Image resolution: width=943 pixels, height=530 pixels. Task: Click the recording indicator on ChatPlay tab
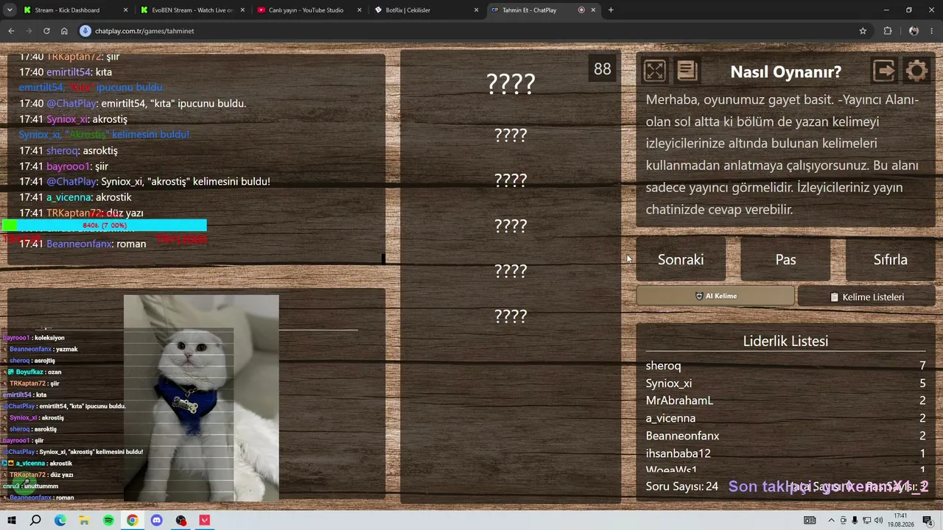581,10
